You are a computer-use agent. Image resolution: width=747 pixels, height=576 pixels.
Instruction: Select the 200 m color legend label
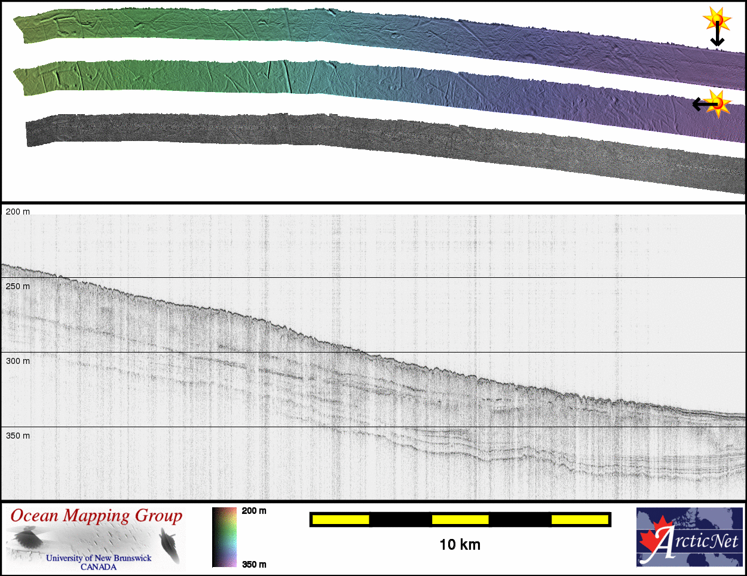(254, 511)
